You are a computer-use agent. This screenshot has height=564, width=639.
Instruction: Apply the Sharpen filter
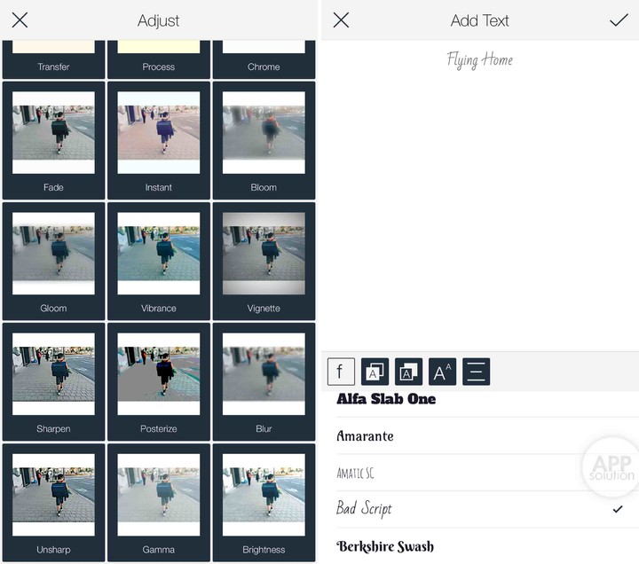(x=53, y=381)
